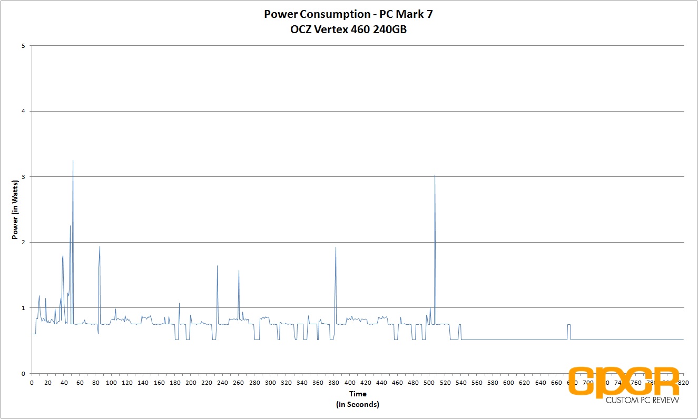Click the '180' tick label on the time axis

[x=175, y=383]
